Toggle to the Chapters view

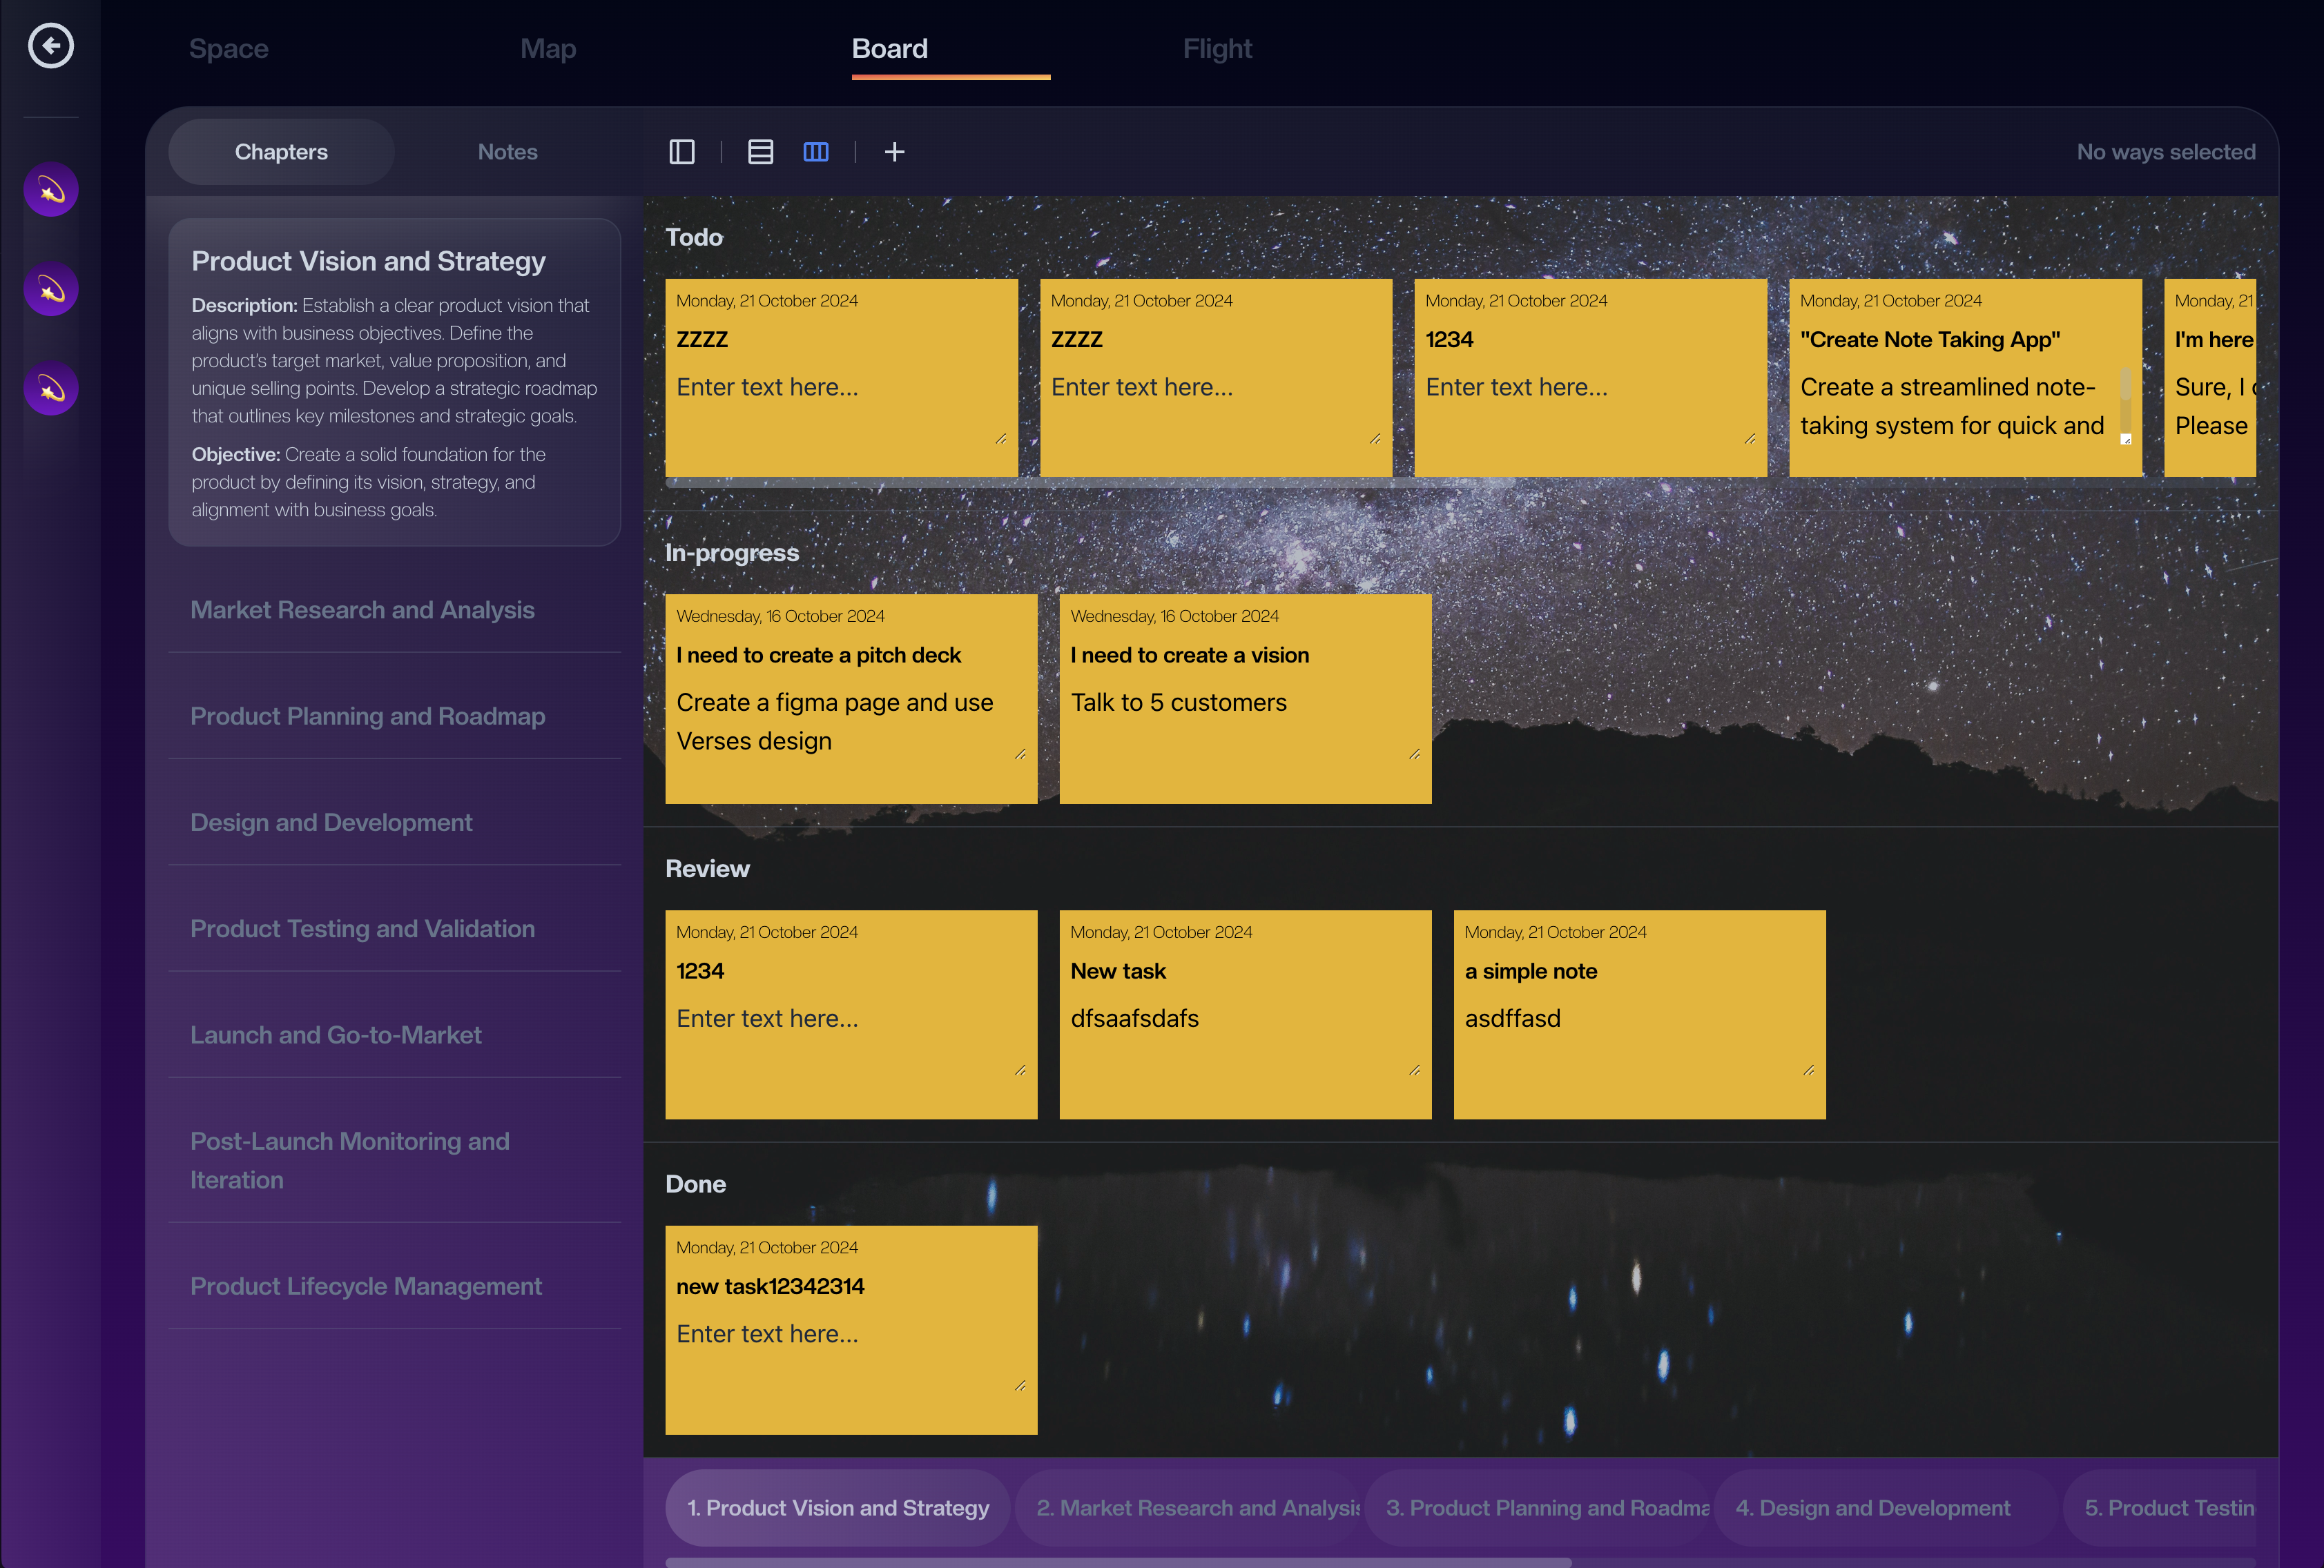coord(281,152)
